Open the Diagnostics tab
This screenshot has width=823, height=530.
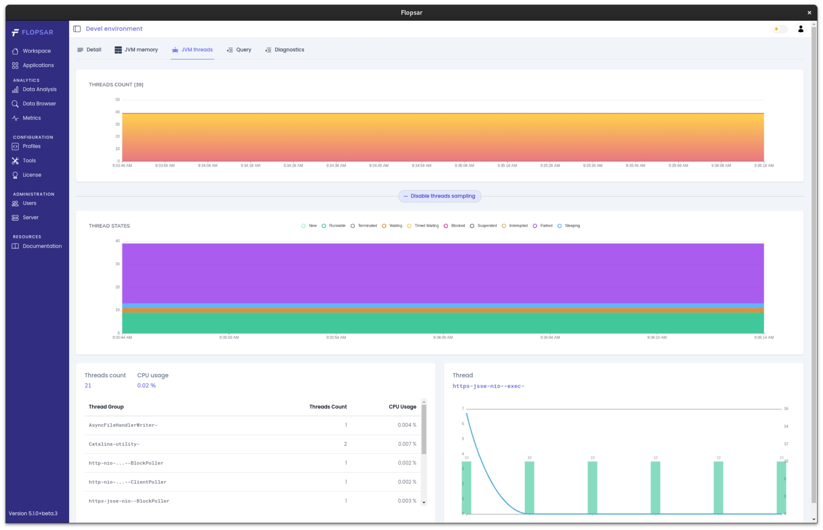tap(285, 50)
